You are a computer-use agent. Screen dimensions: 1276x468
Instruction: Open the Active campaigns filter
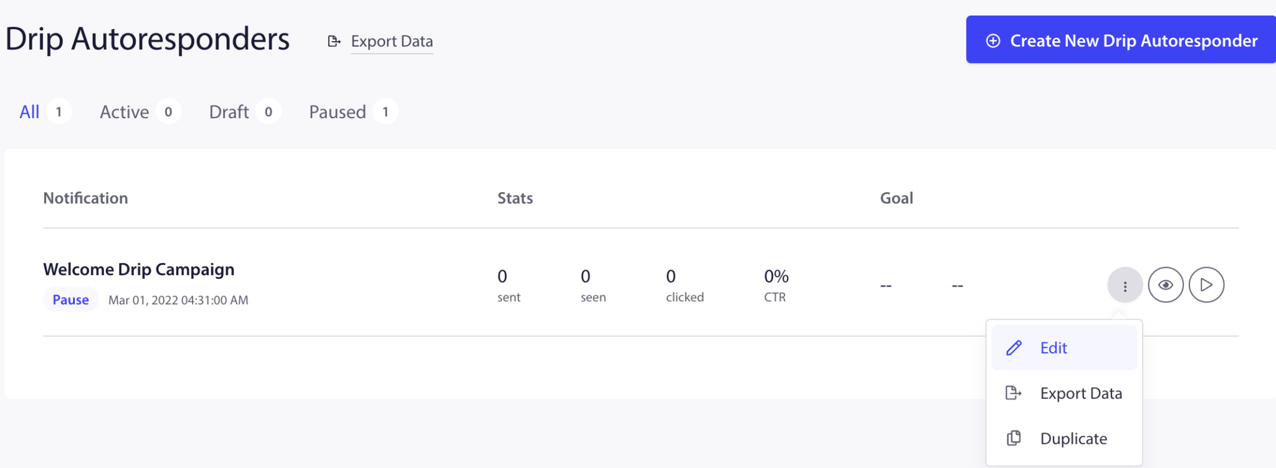[x=124, y=112]
